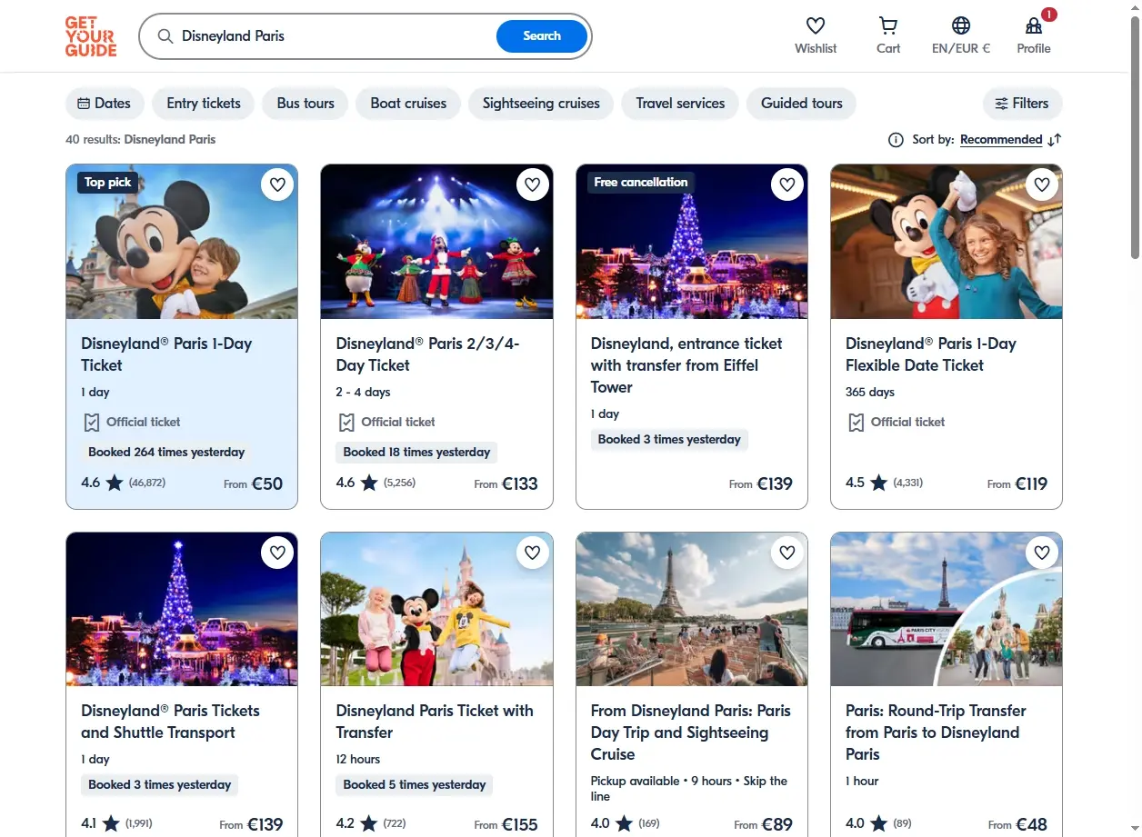This screenshot has width=1142, height=837.
Task: Click the star rating on 1-Day Ticket
Action: [x=114, y=483]
